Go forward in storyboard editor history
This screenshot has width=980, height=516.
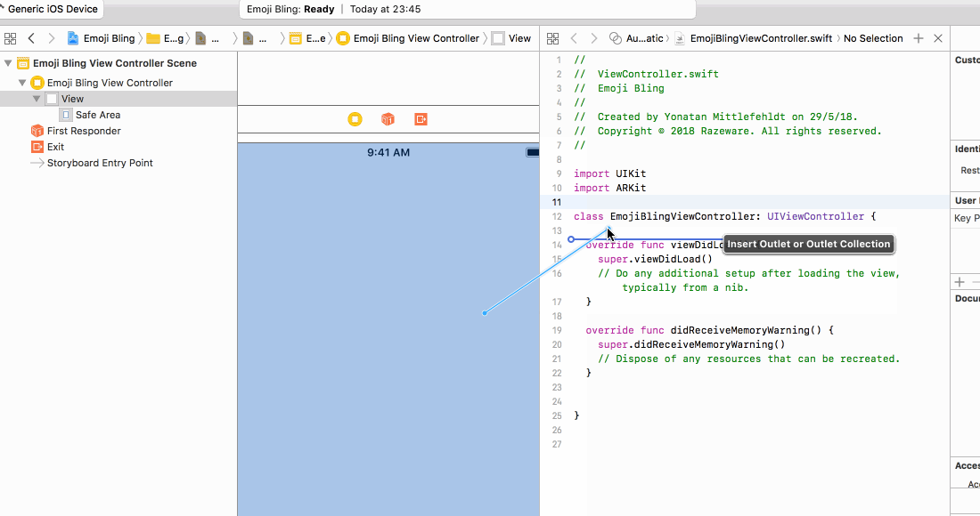click(x=52, y=38)
